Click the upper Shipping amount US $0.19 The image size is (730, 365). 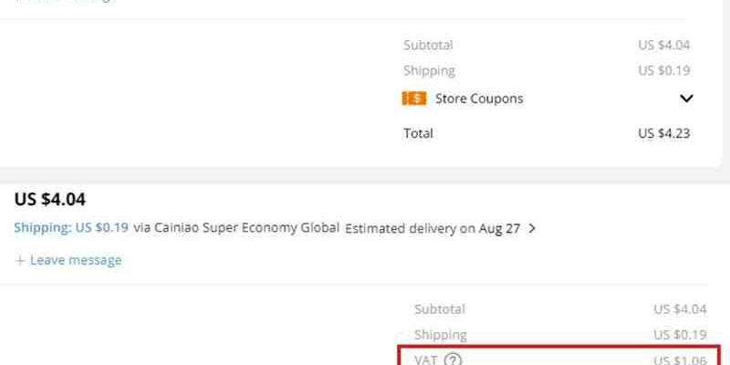tap(664, 71)
